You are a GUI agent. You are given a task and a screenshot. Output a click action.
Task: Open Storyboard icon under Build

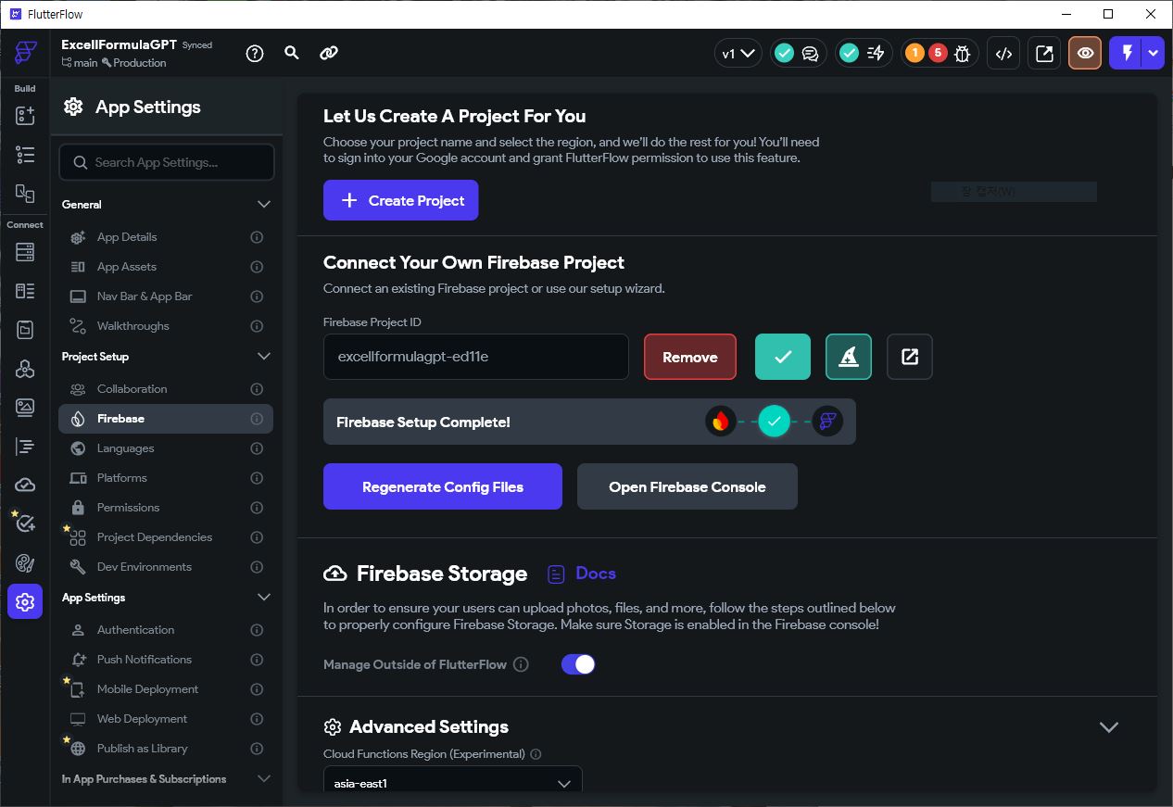point(25,194)
